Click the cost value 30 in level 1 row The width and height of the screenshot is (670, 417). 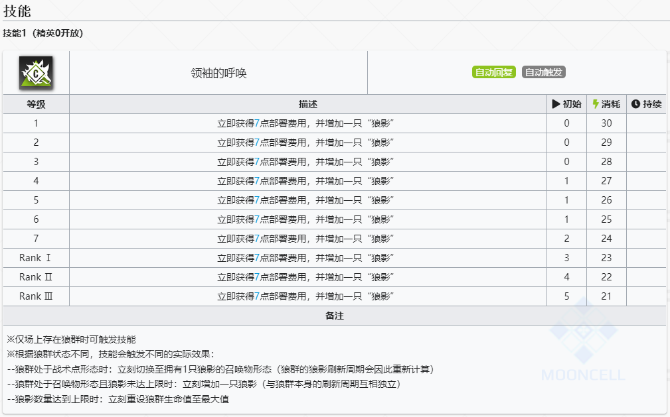coord(606,123)
